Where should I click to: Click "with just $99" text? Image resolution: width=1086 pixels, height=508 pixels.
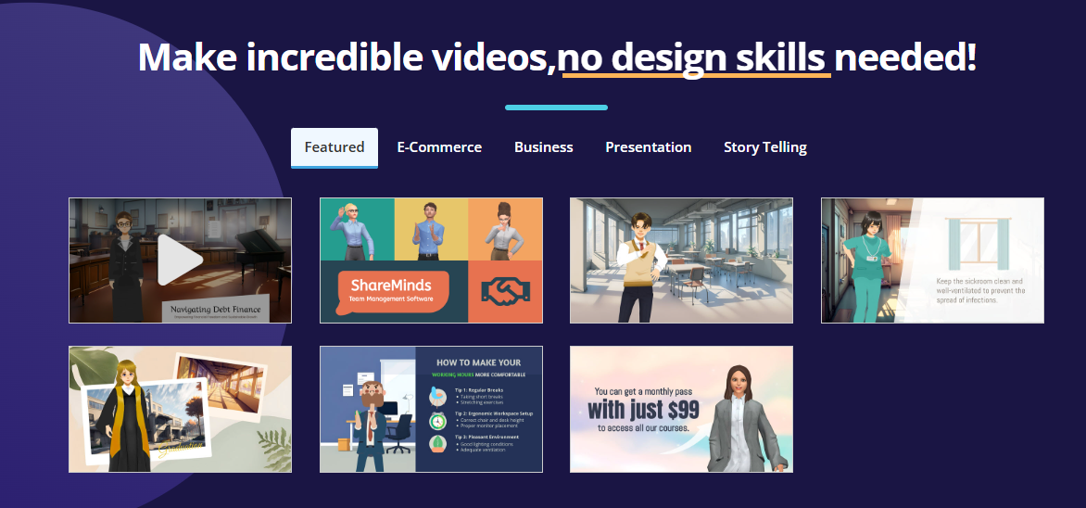[643, 410]
